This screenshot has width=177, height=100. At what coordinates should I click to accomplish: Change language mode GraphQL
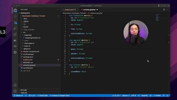[144, 96]
